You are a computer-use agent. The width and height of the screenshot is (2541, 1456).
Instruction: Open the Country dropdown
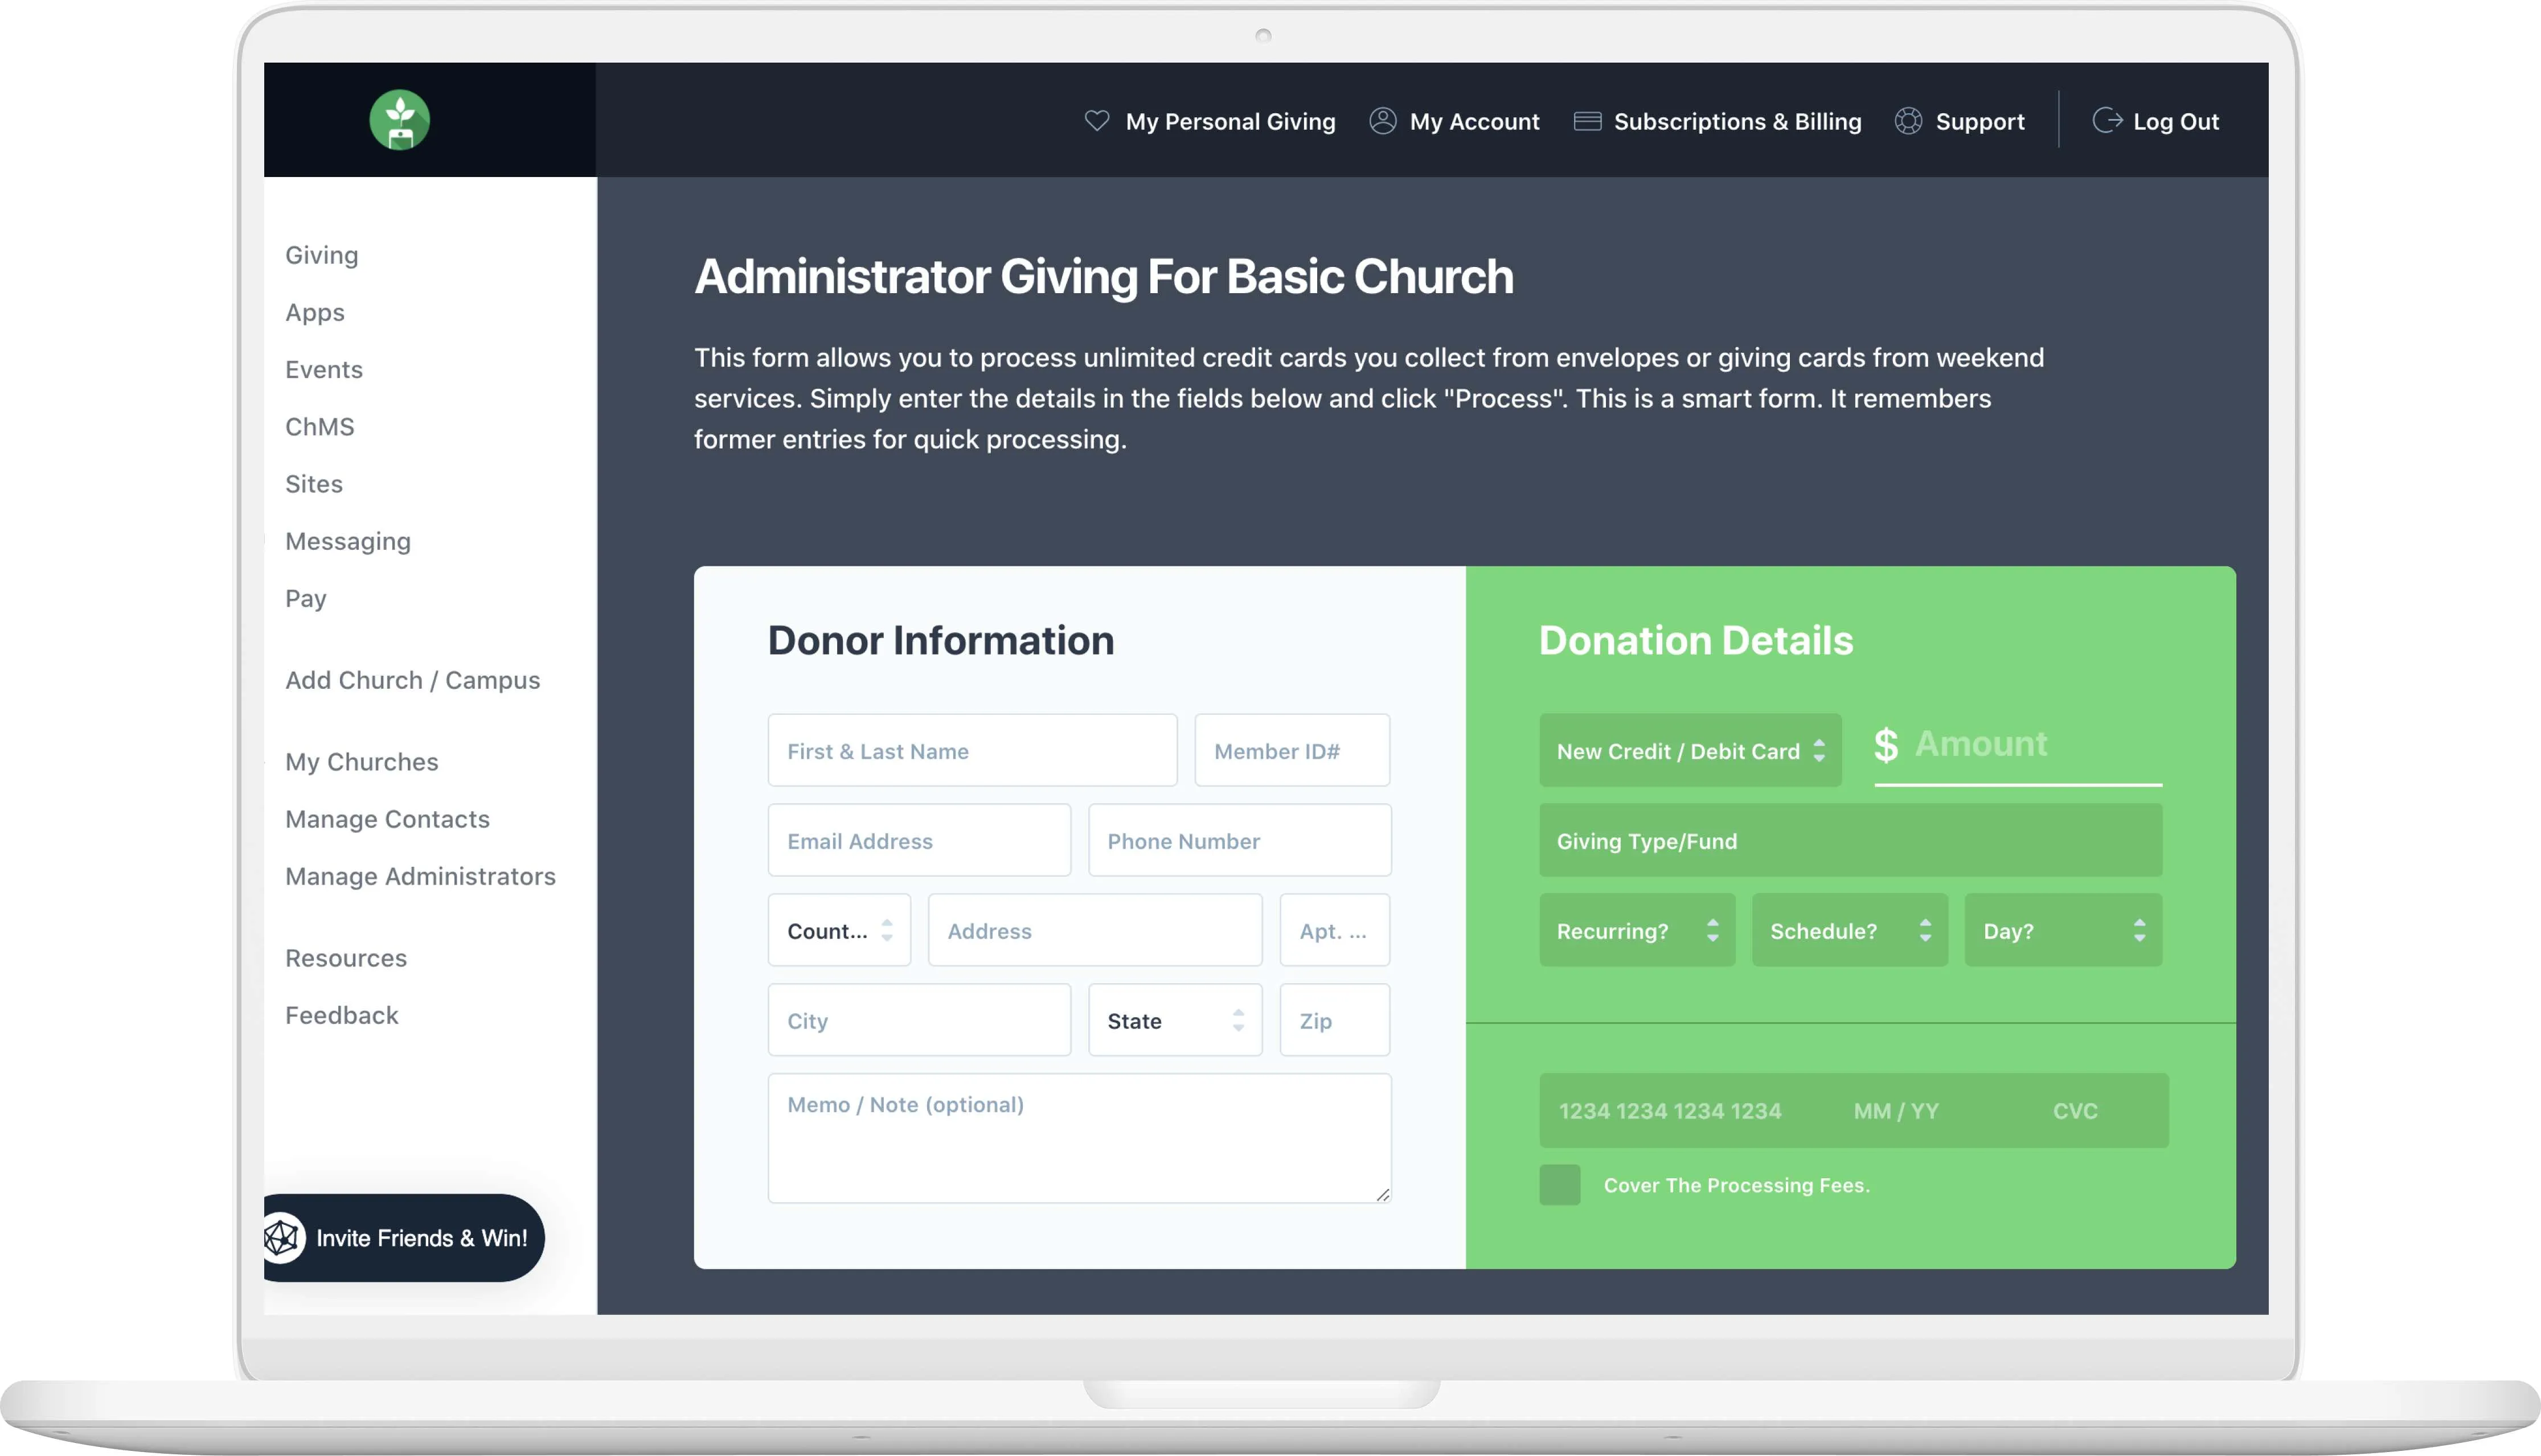click(838, 930)
